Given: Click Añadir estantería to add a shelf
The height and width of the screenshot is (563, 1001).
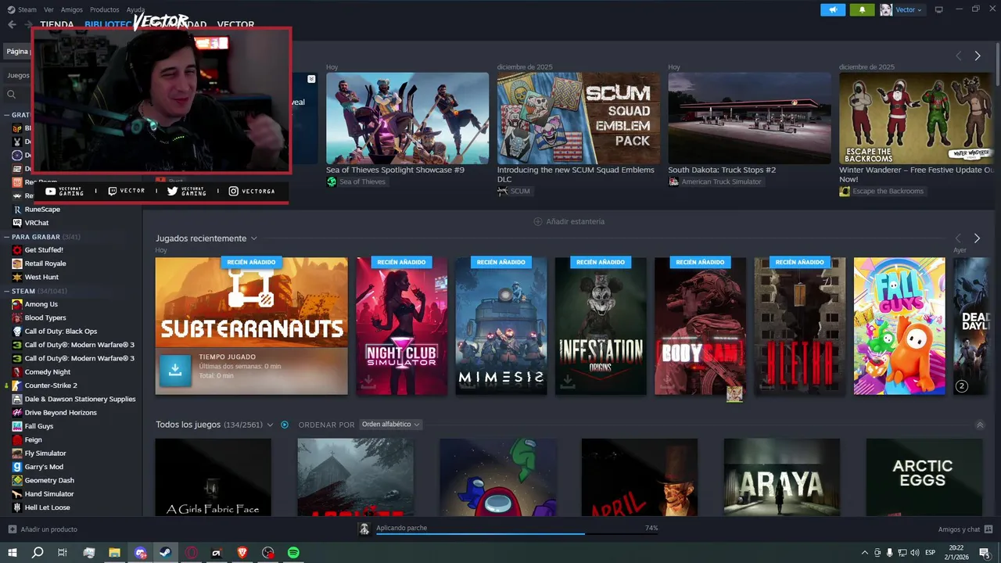Looking at the screenshot, I should (x=569, y=221).
